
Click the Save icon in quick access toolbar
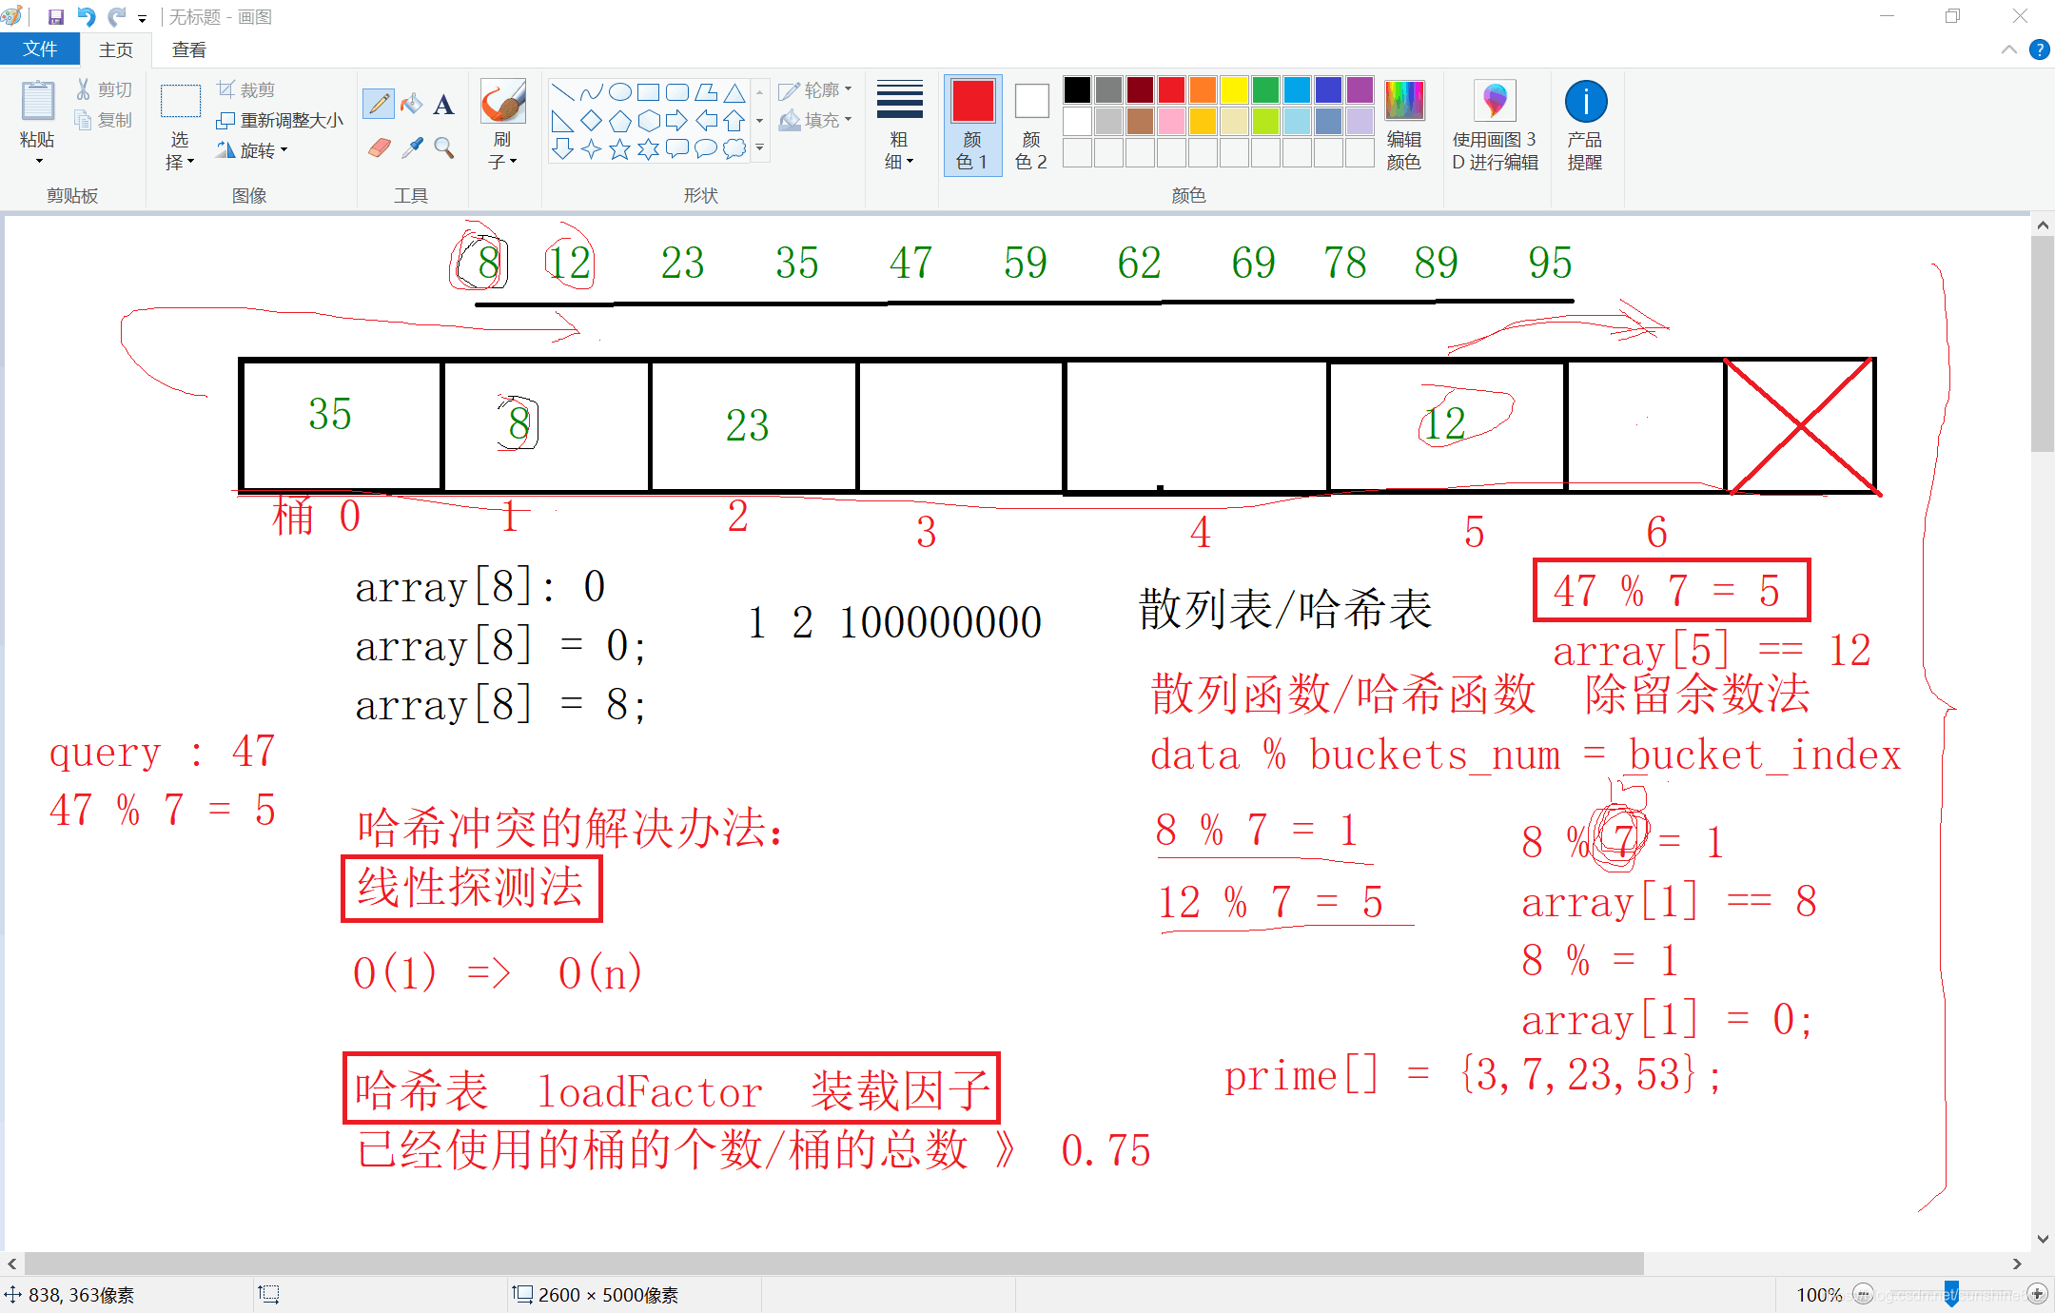56,17
